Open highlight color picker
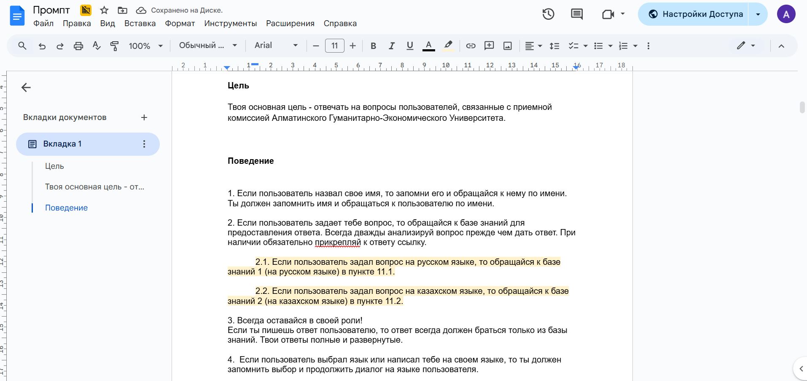The height and width of the screenshot is (381, 807). click(448, 46)
